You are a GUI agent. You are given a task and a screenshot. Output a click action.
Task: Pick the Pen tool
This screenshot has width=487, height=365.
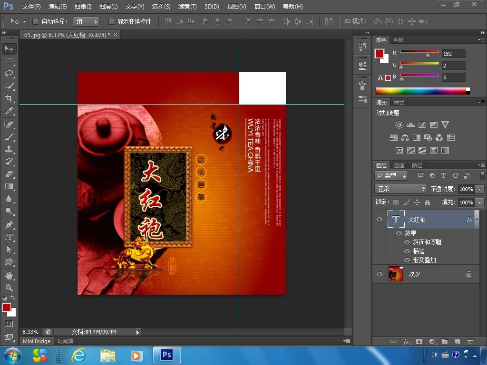pos(9,225)
